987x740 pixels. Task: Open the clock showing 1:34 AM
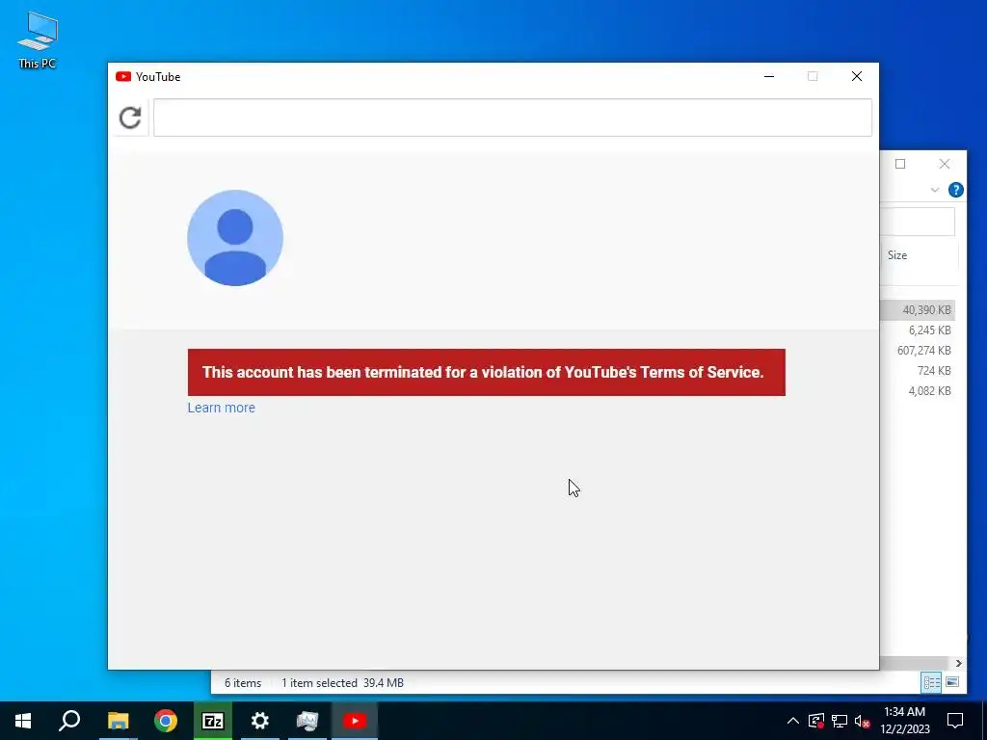click(904, 721)
